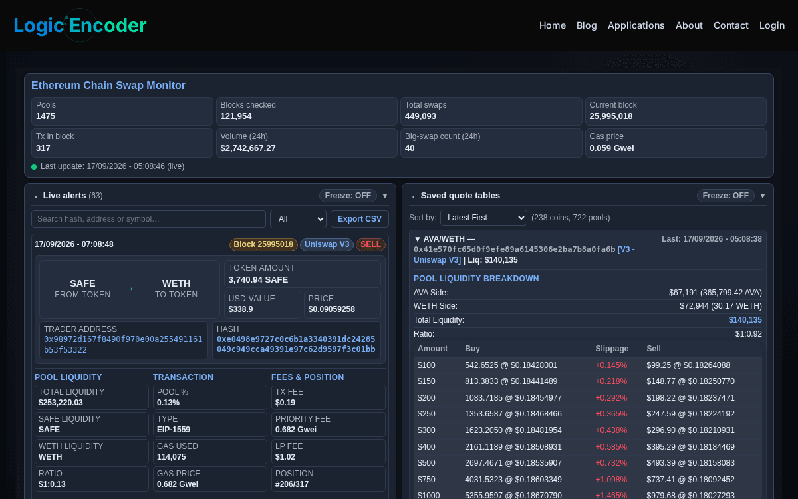Click the Ratio $1:0.13 cell
The height and width of the screenshot is (499, 798).
click(x=92, y=479)
